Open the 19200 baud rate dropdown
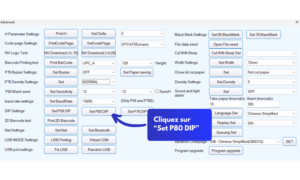Viewport: 300px width, 180px height. click(x=98, y=101)
